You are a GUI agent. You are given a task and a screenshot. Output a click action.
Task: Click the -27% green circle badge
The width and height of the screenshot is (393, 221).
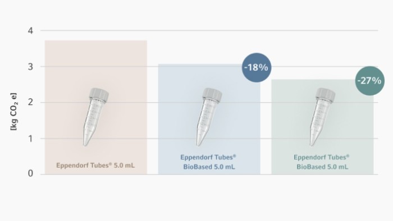coord(369,81)
